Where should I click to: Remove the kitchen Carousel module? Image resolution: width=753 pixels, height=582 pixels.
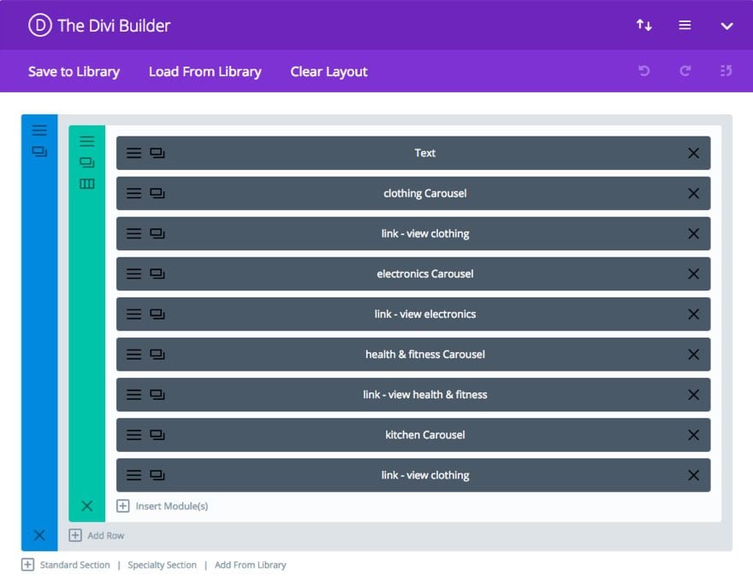pyautogui.click(x=693, y=435)
